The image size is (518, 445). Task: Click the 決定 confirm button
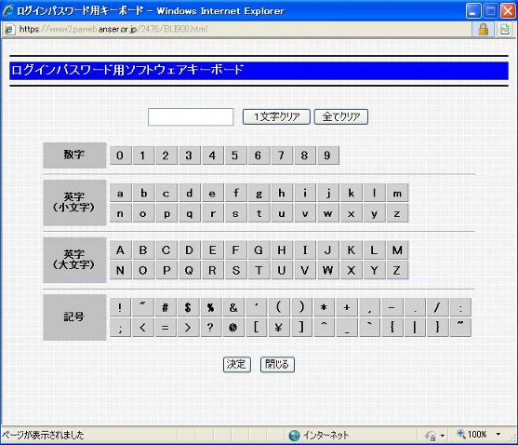[x=236, y=365]
